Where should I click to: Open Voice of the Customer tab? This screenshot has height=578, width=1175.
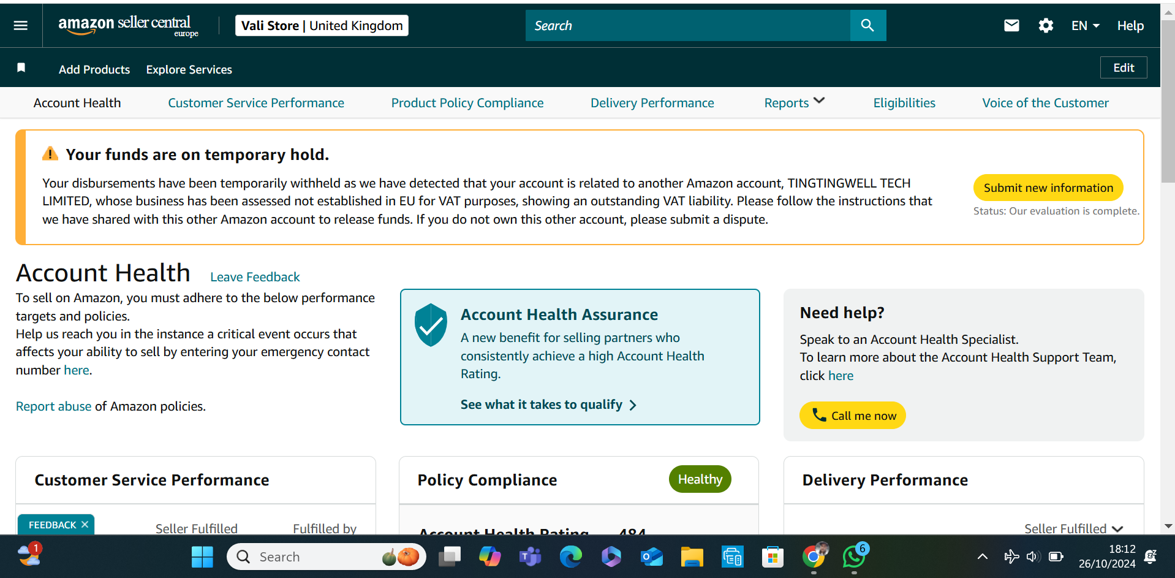tap(1045, 103)
